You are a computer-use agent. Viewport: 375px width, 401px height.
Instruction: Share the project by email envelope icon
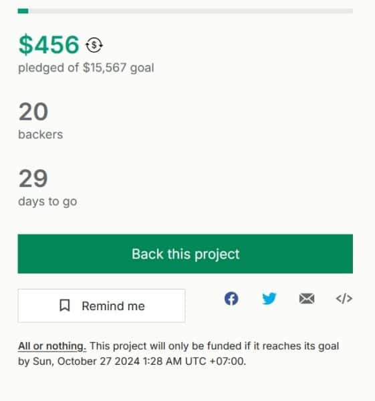pos(307,299)
